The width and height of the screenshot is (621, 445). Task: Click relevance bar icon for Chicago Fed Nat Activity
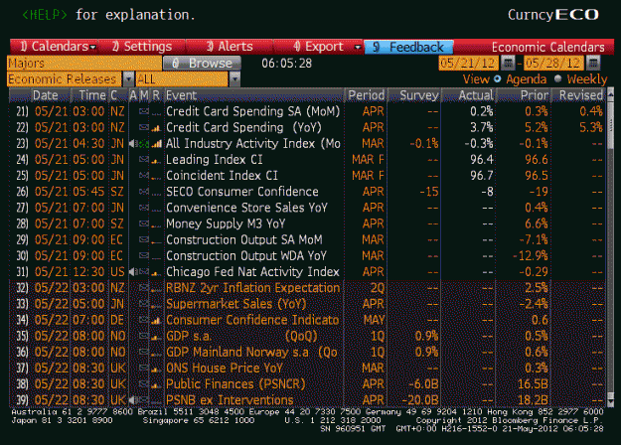156,273
